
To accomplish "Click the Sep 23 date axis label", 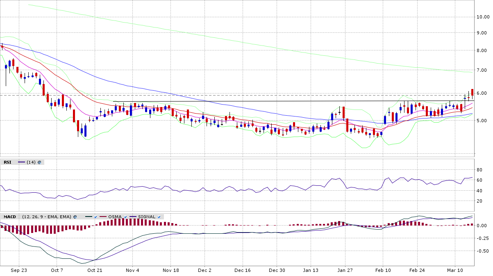I will pyautogui.click(x=19, y=271).
